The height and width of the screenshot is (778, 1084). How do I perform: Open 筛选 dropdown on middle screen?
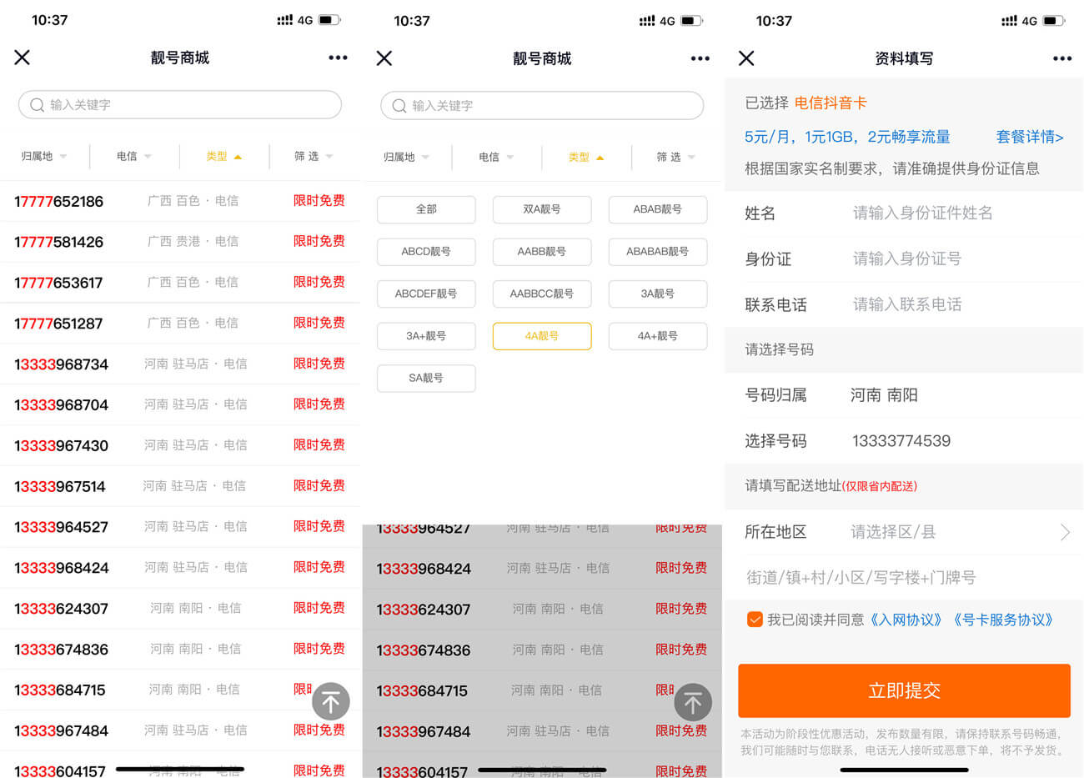point(675,157)
